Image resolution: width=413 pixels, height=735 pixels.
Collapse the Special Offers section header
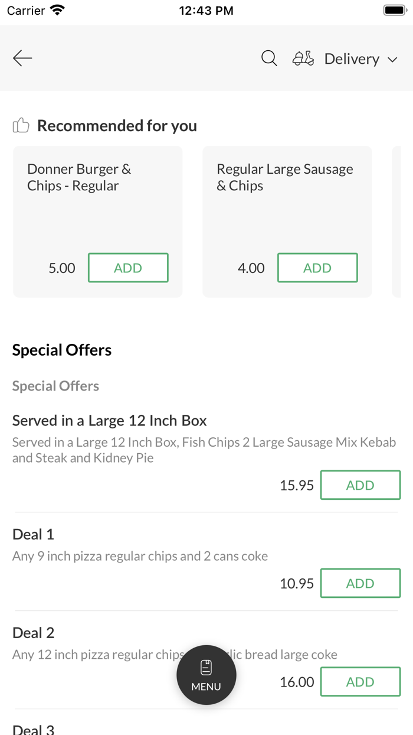pos(61,350)
